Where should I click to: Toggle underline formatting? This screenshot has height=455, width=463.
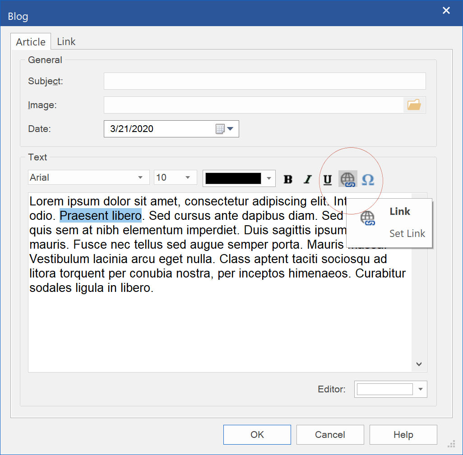[x=328, y=179]
